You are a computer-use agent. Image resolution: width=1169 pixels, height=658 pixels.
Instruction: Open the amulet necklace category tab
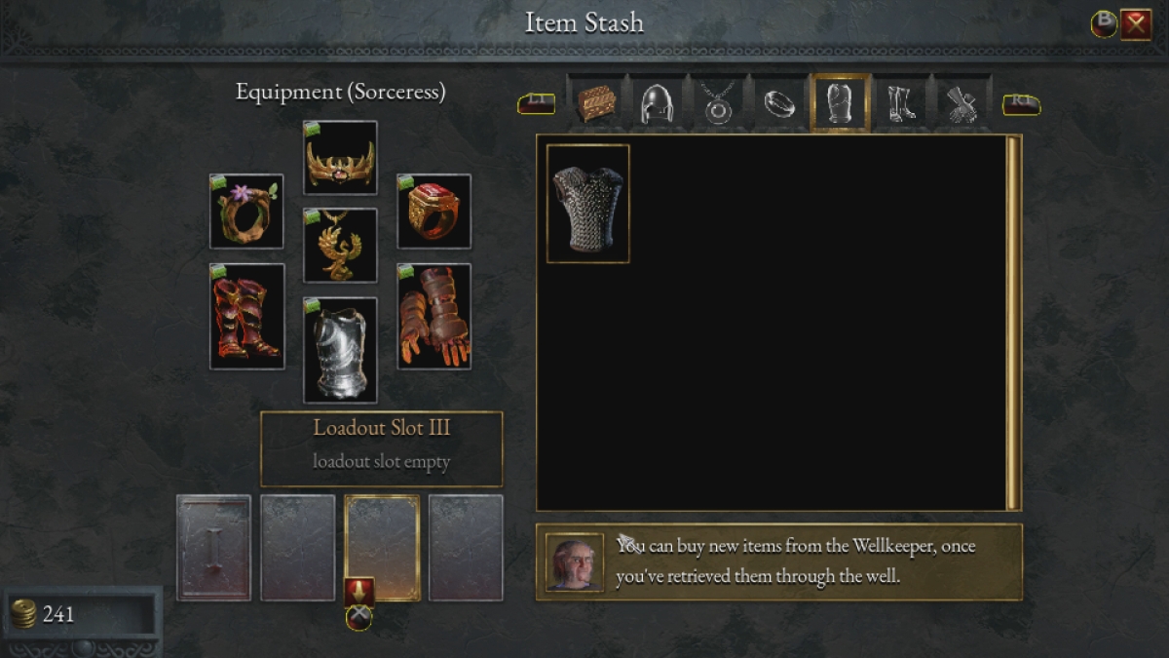click(718, 102)
